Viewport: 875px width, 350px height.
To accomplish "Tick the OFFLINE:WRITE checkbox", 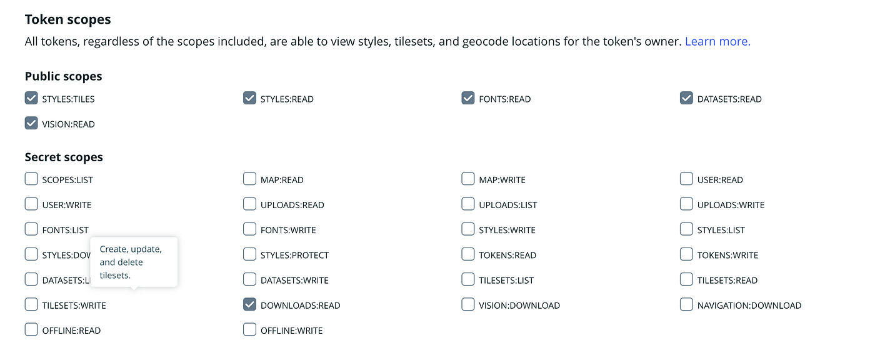I will pyautogui.click(x=249, y=329).
